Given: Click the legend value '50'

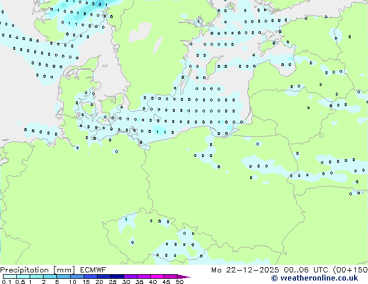Looking at the screenshot, I should point(179,282).
